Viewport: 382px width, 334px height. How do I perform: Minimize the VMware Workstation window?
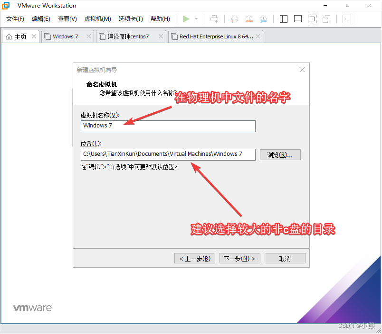[325, 6]
